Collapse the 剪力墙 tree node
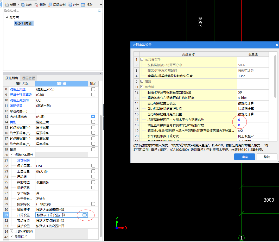 point(7,17)
